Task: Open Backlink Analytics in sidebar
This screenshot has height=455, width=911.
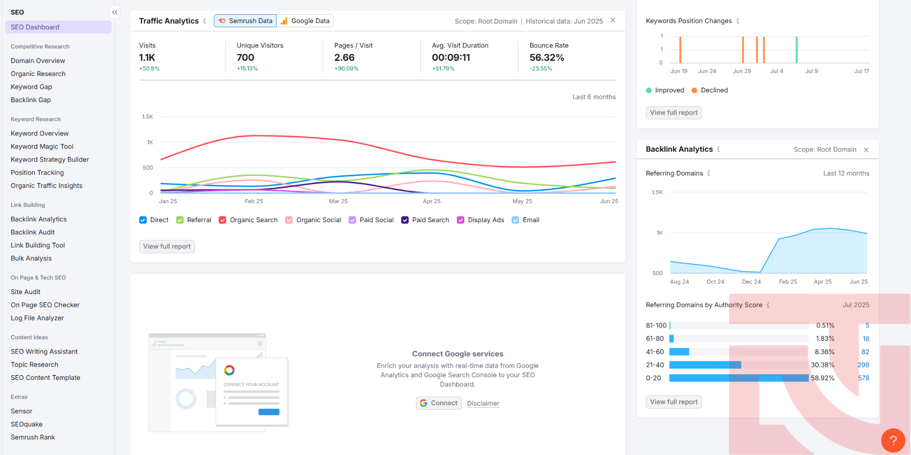Action: [39, 219]
